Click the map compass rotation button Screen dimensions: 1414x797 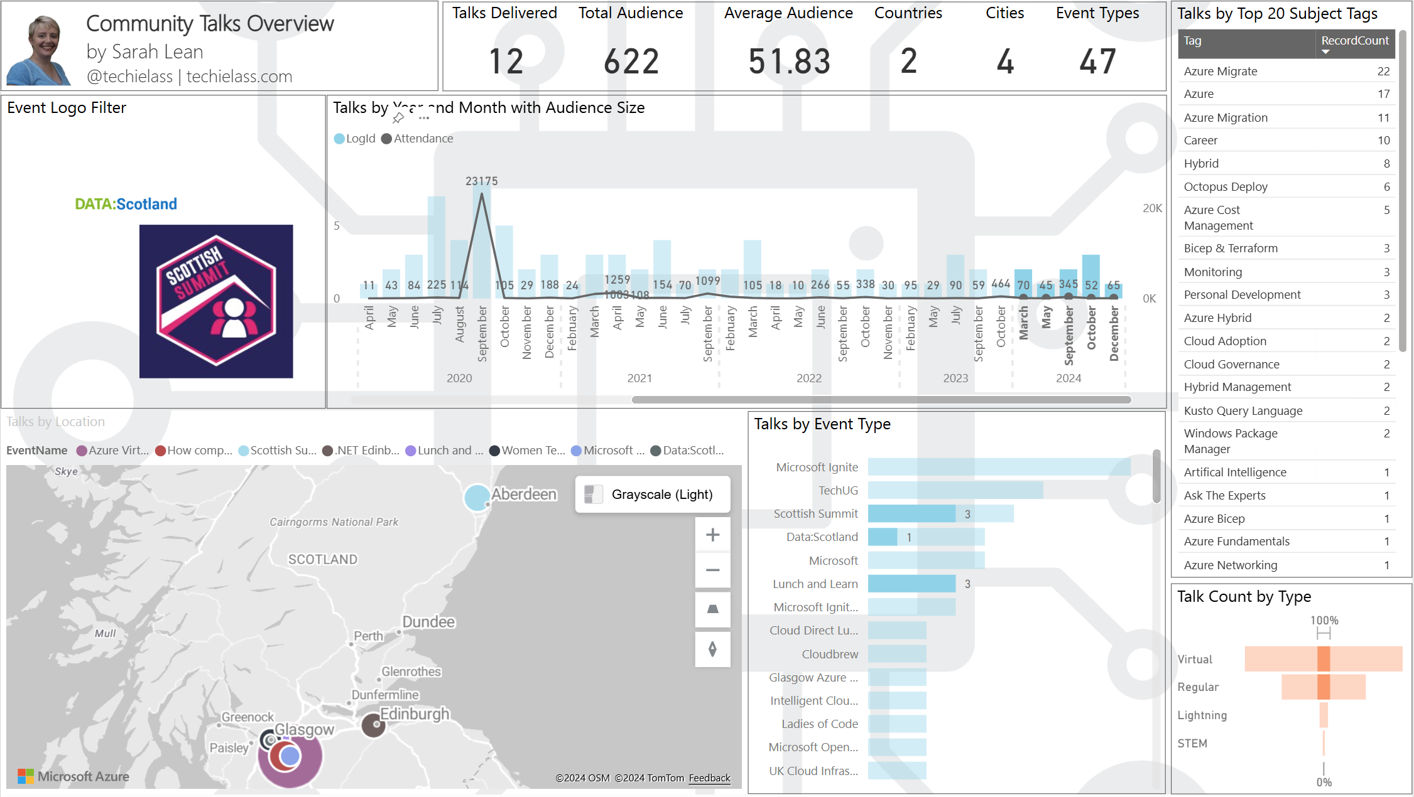pyautogui.click(x=712, y=649)
